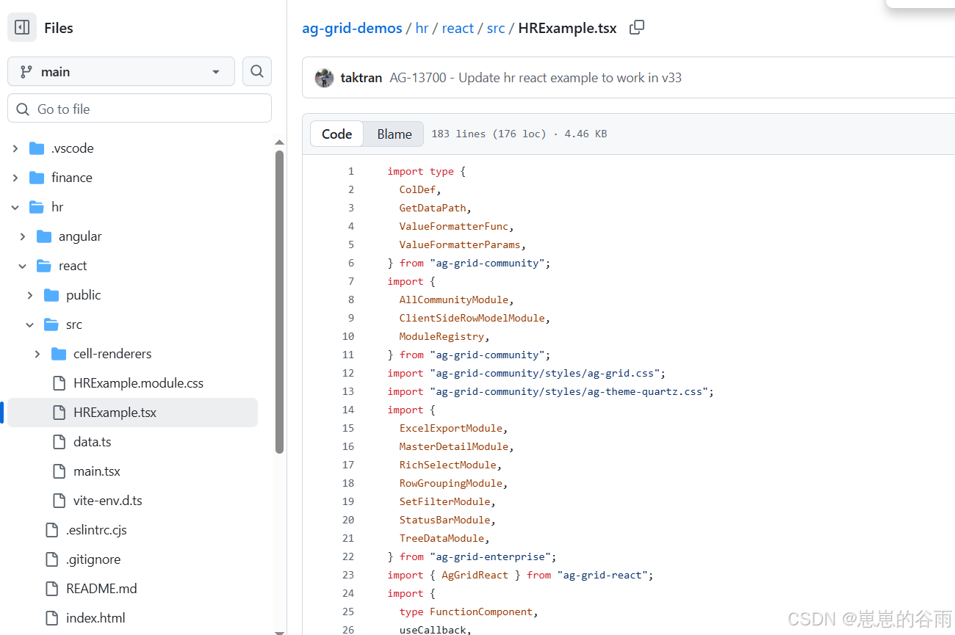
Task: Click the src open-folder icon
Action: [x=51, y=324]
